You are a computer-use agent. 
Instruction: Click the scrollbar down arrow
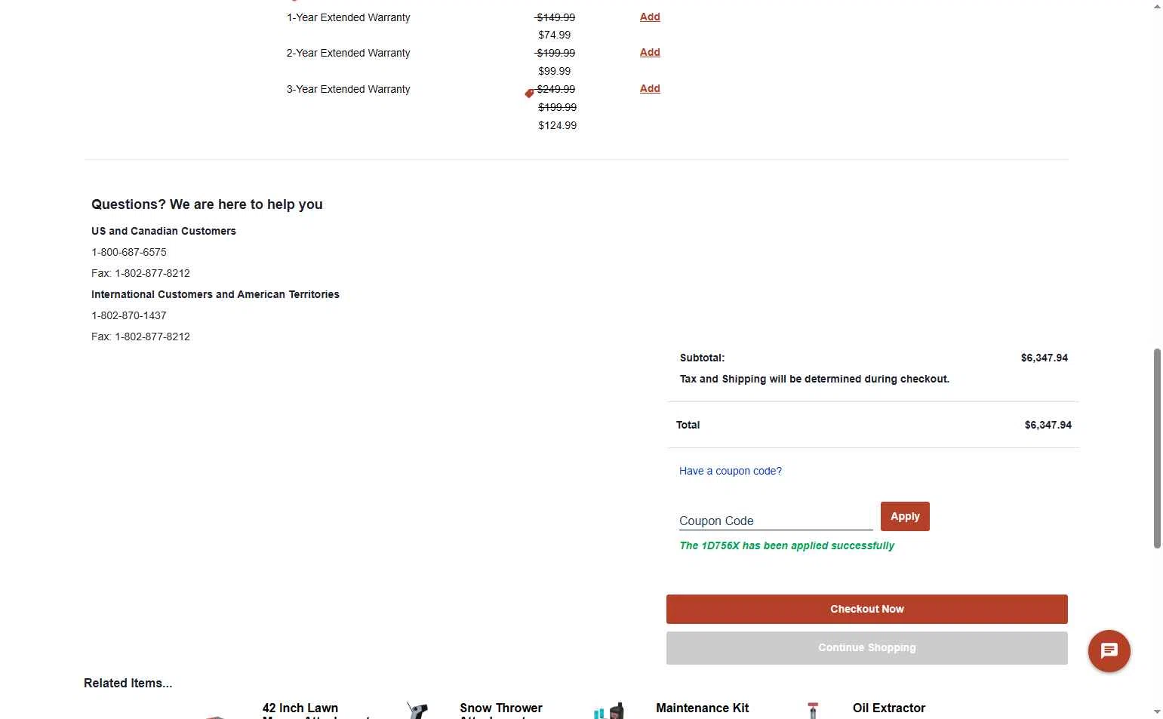[1157, 711]
